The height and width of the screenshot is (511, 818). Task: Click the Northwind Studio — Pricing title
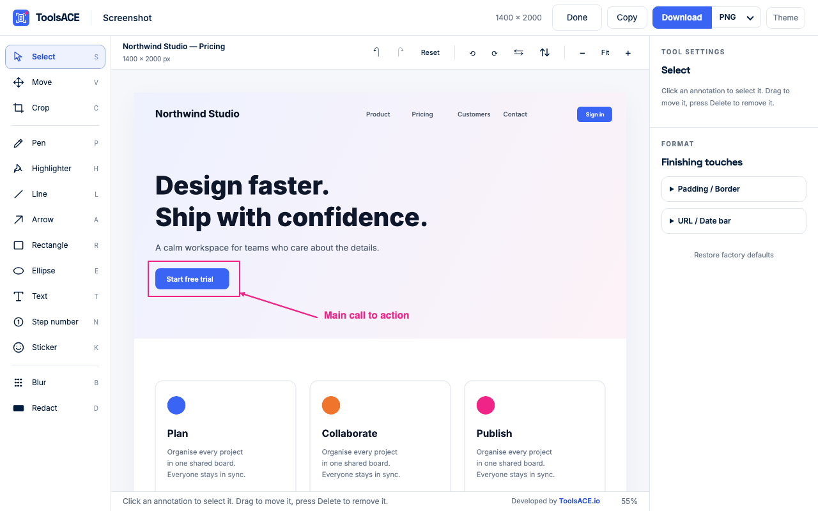point(174,47)
